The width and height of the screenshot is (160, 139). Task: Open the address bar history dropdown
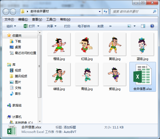(100, 12)
